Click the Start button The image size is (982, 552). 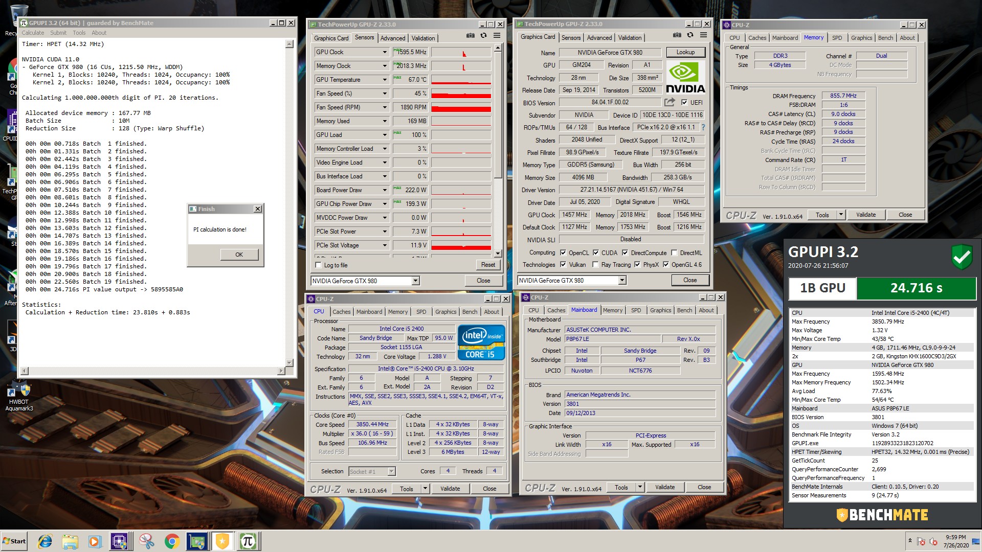(14, 541)
